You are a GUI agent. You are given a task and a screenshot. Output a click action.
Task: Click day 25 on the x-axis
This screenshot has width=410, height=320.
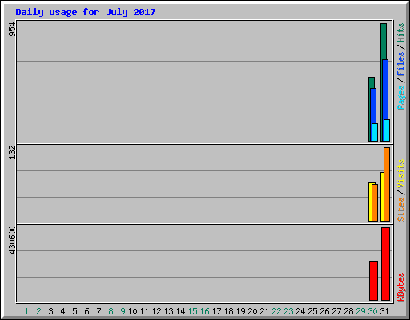coord(312,311)
